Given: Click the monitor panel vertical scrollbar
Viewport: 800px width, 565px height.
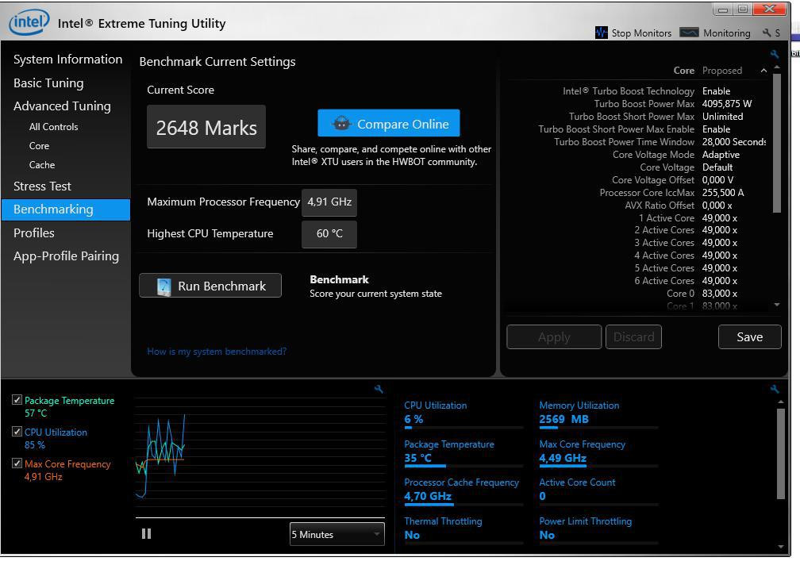Looking at the screenshot, I should (781, 454).
